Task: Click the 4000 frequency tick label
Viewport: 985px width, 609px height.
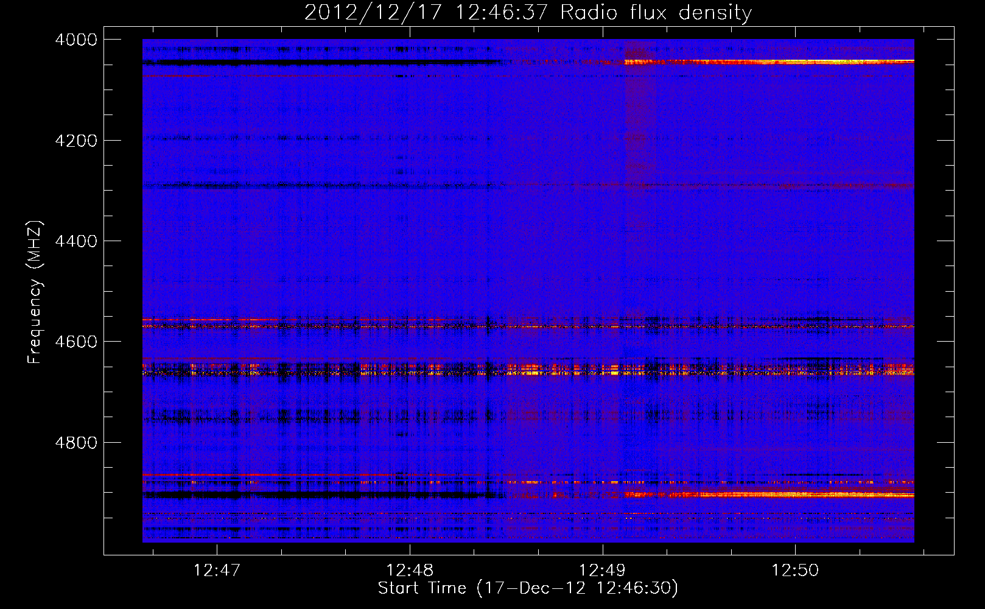Action: 76,40
